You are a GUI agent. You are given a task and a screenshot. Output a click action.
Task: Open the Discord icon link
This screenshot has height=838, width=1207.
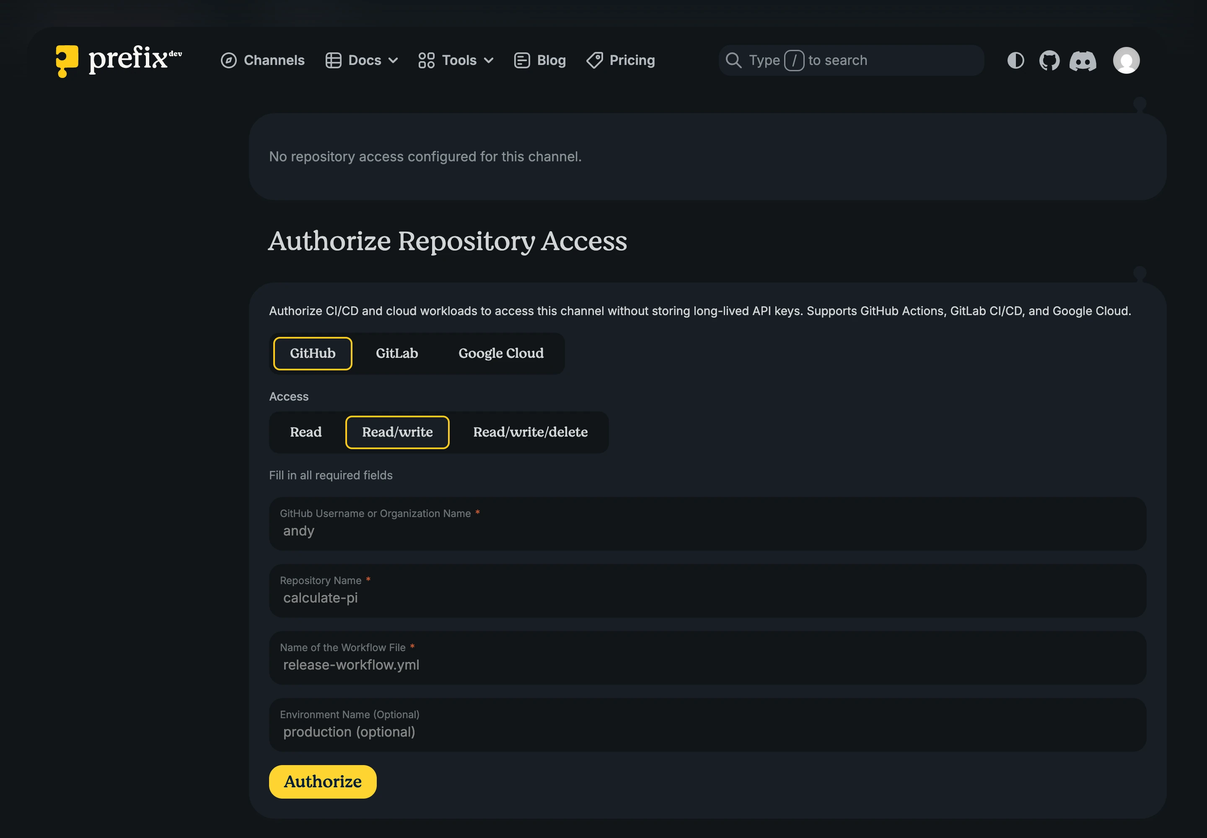[x=1083, y=61]
